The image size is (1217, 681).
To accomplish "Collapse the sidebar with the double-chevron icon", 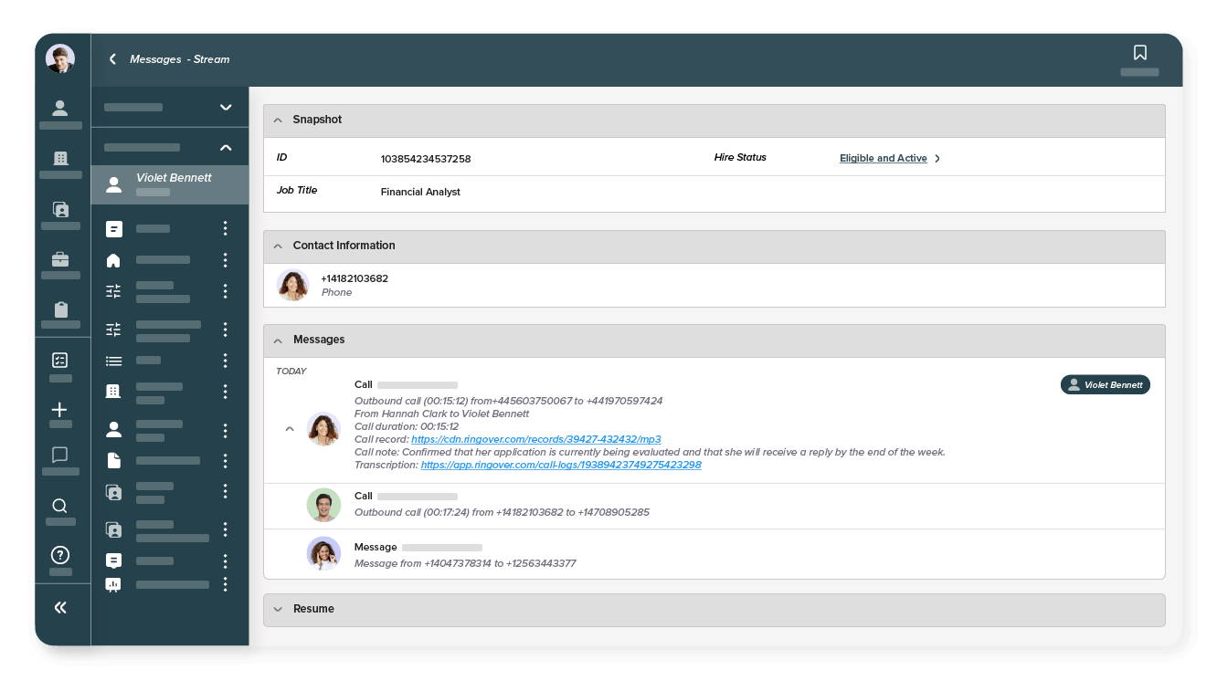I will pyautogui.click(x=59, y=606).
